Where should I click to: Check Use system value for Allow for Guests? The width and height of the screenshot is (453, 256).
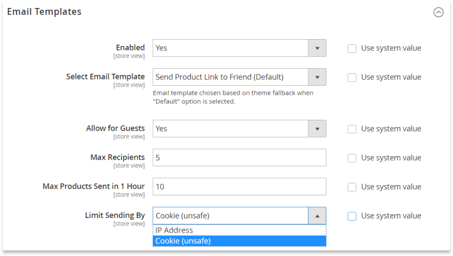pos(352,129)
